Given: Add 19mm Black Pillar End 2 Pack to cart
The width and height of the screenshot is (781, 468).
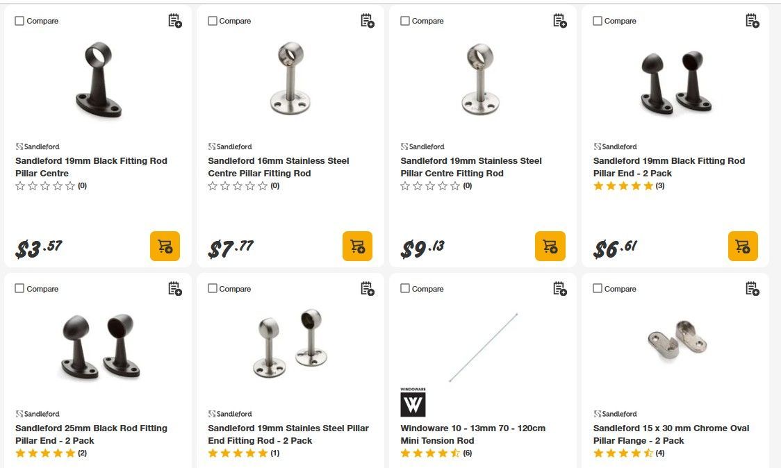Looking at the screenshot, I should point(742,246).
